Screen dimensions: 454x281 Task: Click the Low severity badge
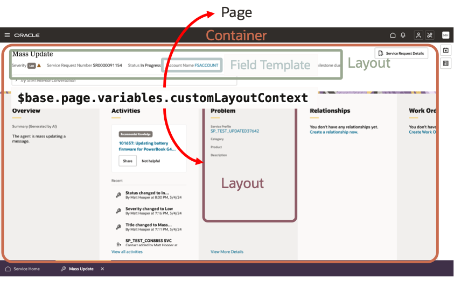(32, 66)
